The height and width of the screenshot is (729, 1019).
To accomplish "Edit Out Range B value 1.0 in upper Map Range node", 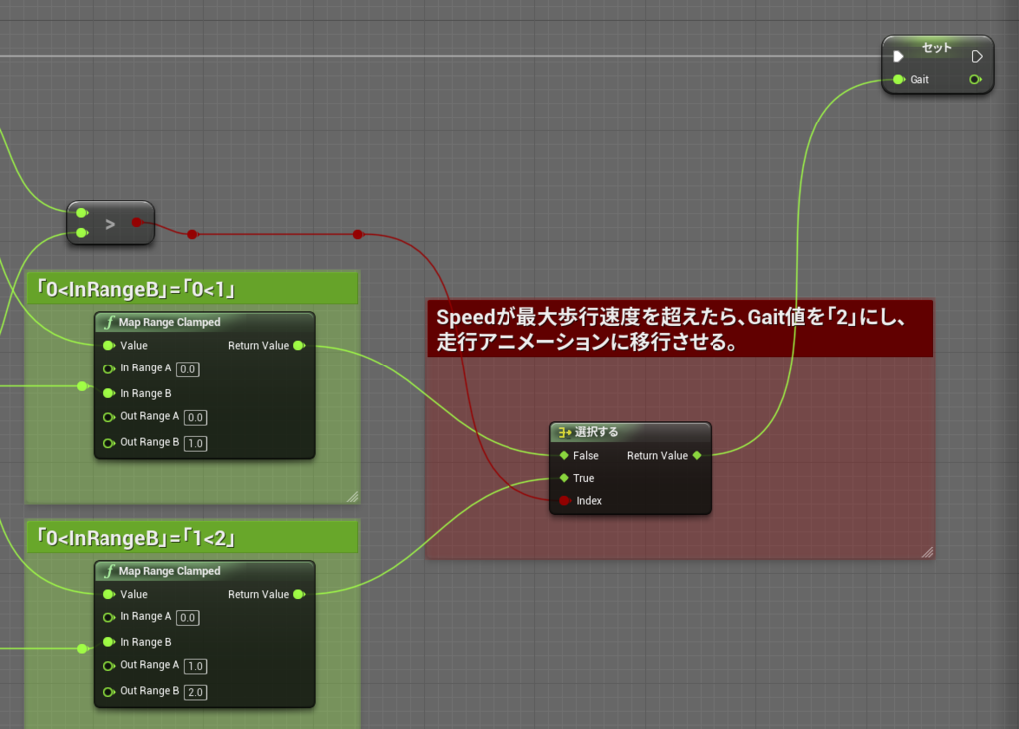I will point(196,443).
